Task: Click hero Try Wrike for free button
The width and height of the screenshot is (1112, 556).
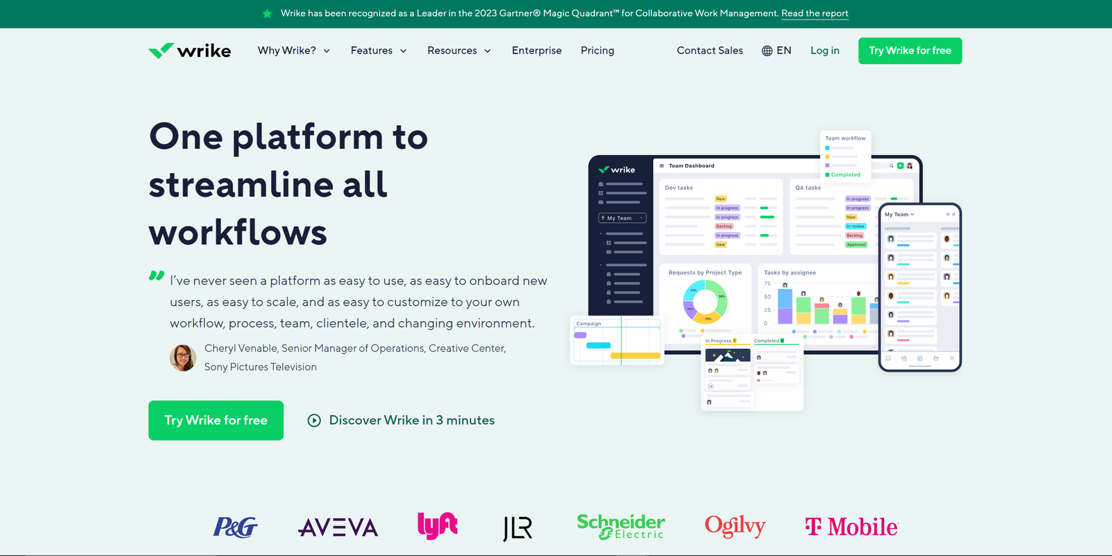Action: click(x=216, y=420)
